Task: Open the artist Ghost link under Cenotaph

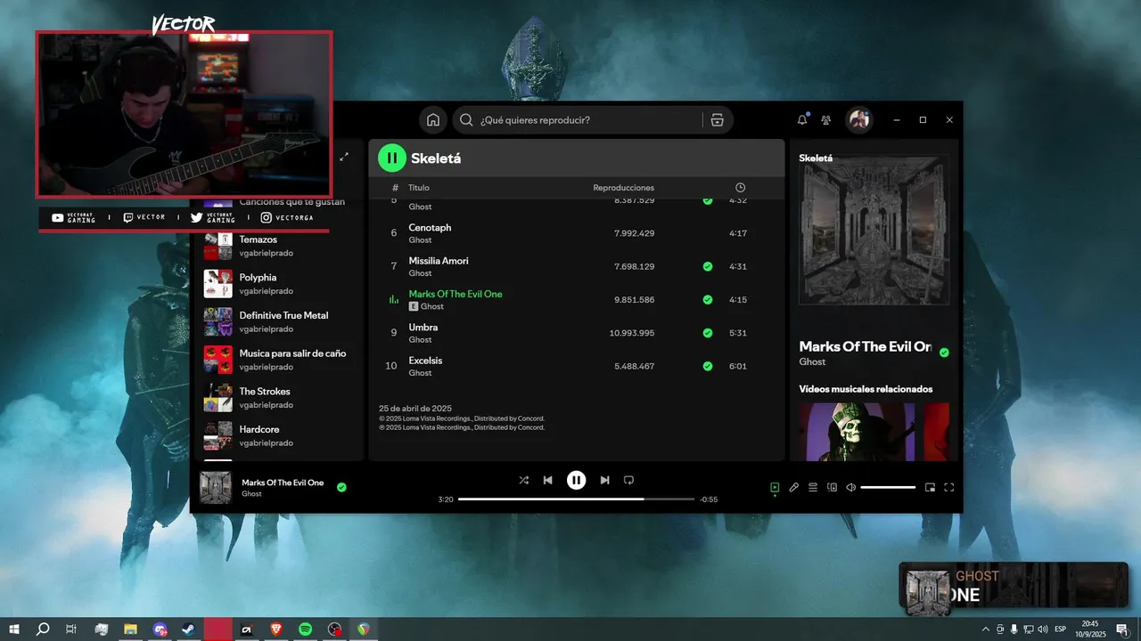Action: coord(420,240)
